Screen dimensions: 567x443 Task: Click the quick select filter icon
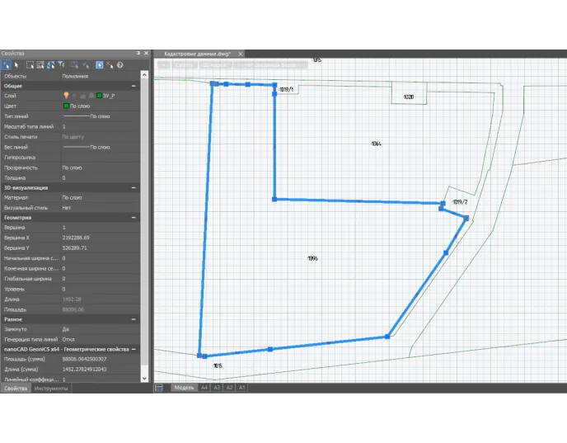[62, 64]
